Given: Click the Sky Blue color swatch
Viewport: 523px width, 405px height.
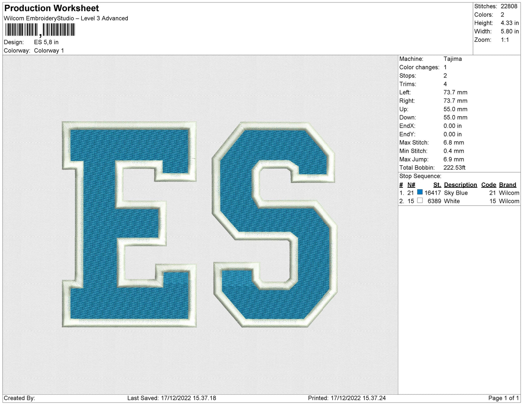Looking at the screenshot, I should pyautogui.click(x=420, y=192).
